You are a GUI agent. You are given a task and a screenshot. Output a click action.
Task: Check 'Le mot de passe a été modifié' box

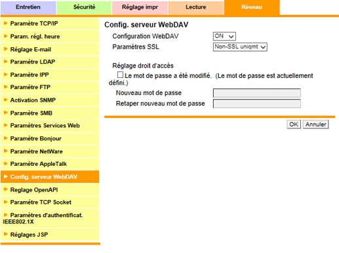tap(120, 75)
